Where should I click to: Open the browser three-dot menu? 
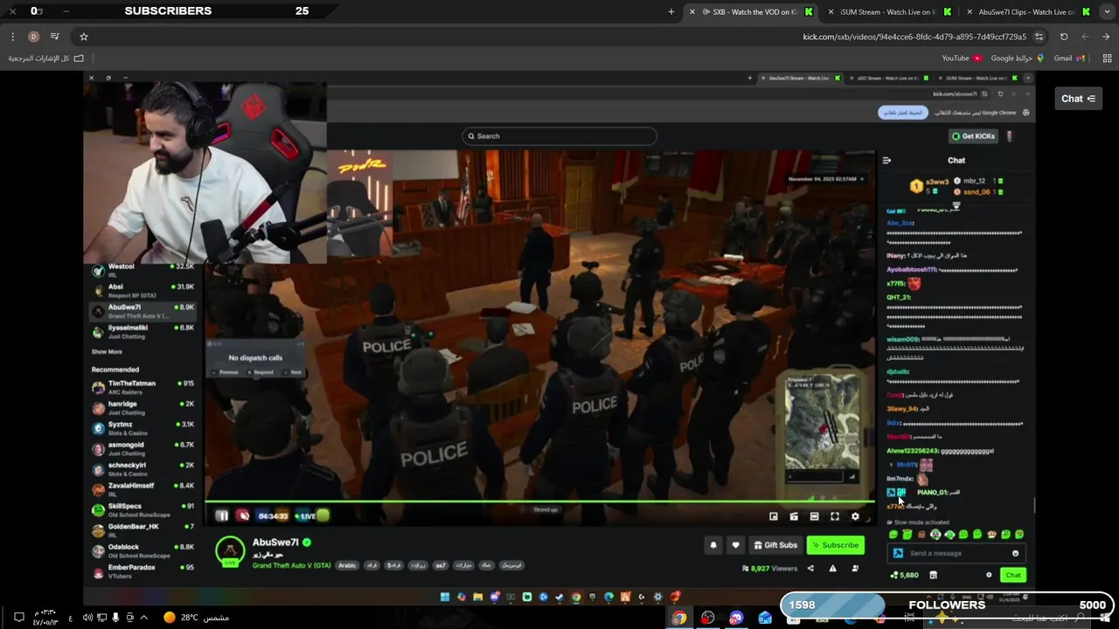(12, 37)
